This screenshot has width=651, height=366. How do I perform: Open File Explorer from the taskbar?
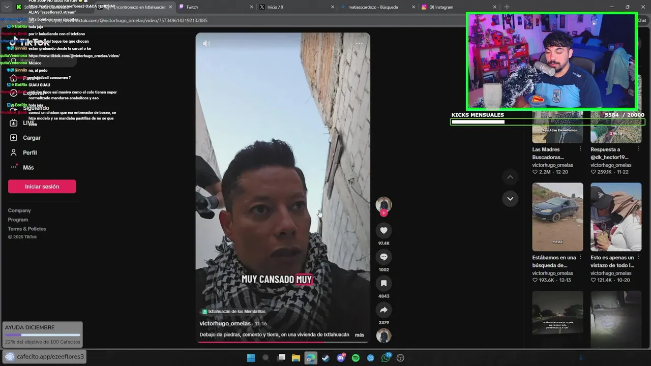pyautogui.click(x=295, y=358)
